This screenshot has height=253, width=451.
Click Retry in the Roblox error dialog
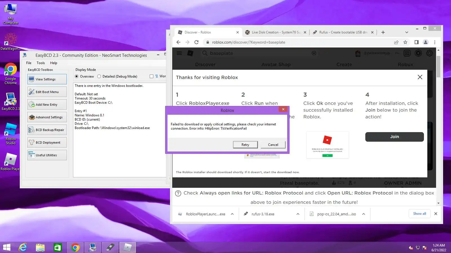point(245,145)
